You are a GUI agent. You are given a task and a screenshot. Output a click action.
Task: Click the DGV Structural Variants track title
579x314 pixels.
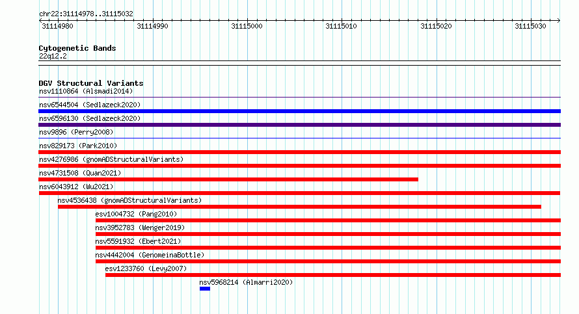click(91, 83)
